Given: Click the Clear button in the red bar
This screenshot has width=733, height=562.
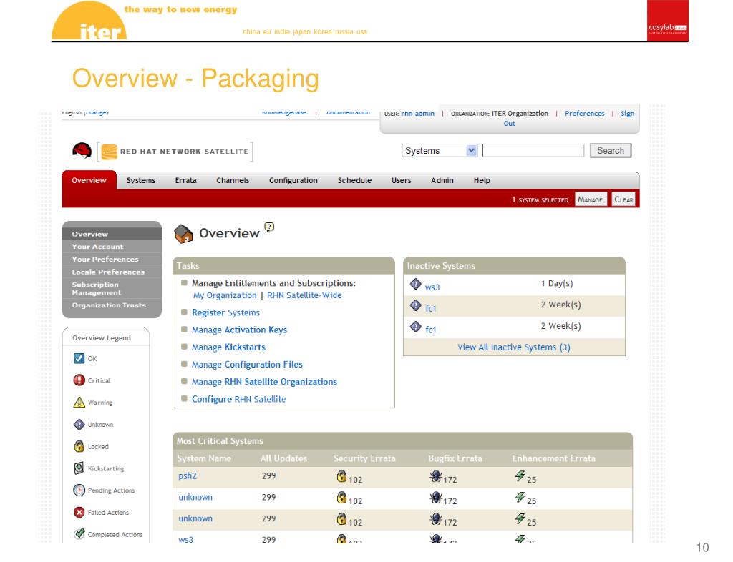Looking at the screenshot, I should [623, 199].
